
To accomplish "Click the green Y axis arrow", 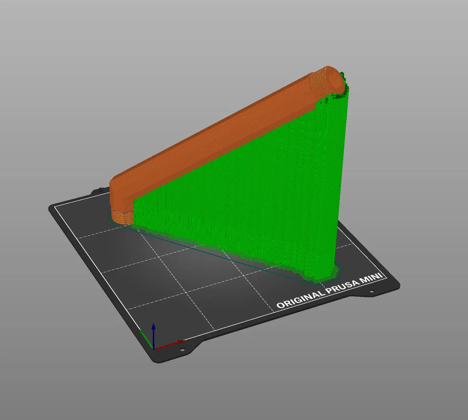I will pos(147,340).
